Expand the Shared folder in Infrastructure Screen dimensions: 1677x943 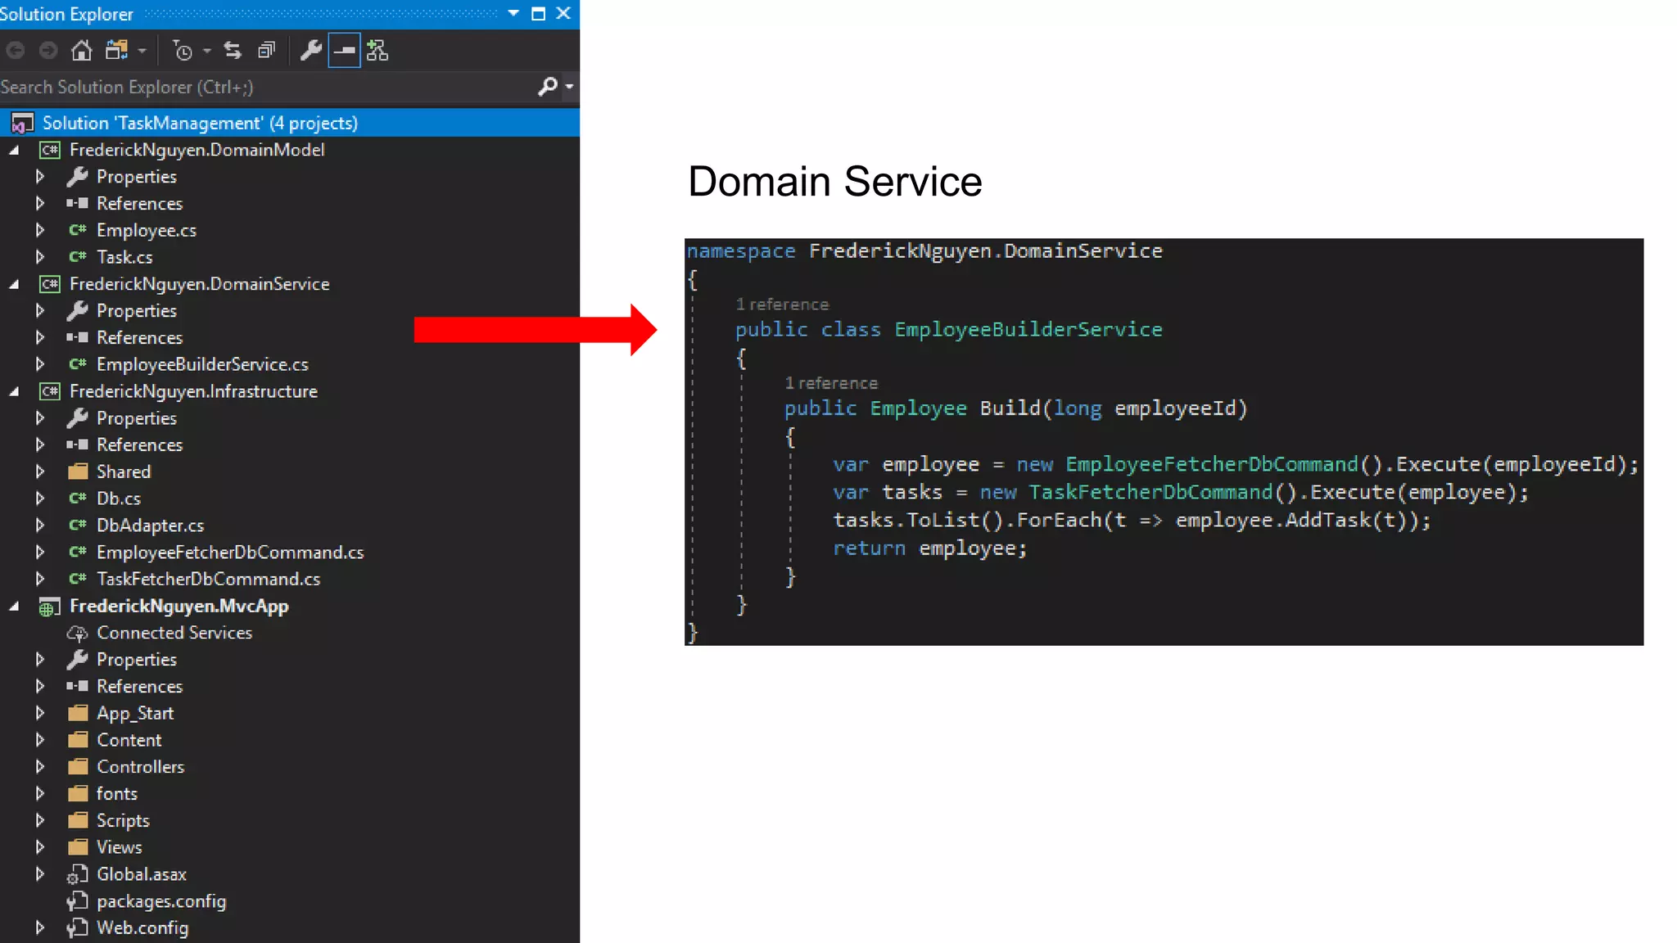[x=39, y=471]
